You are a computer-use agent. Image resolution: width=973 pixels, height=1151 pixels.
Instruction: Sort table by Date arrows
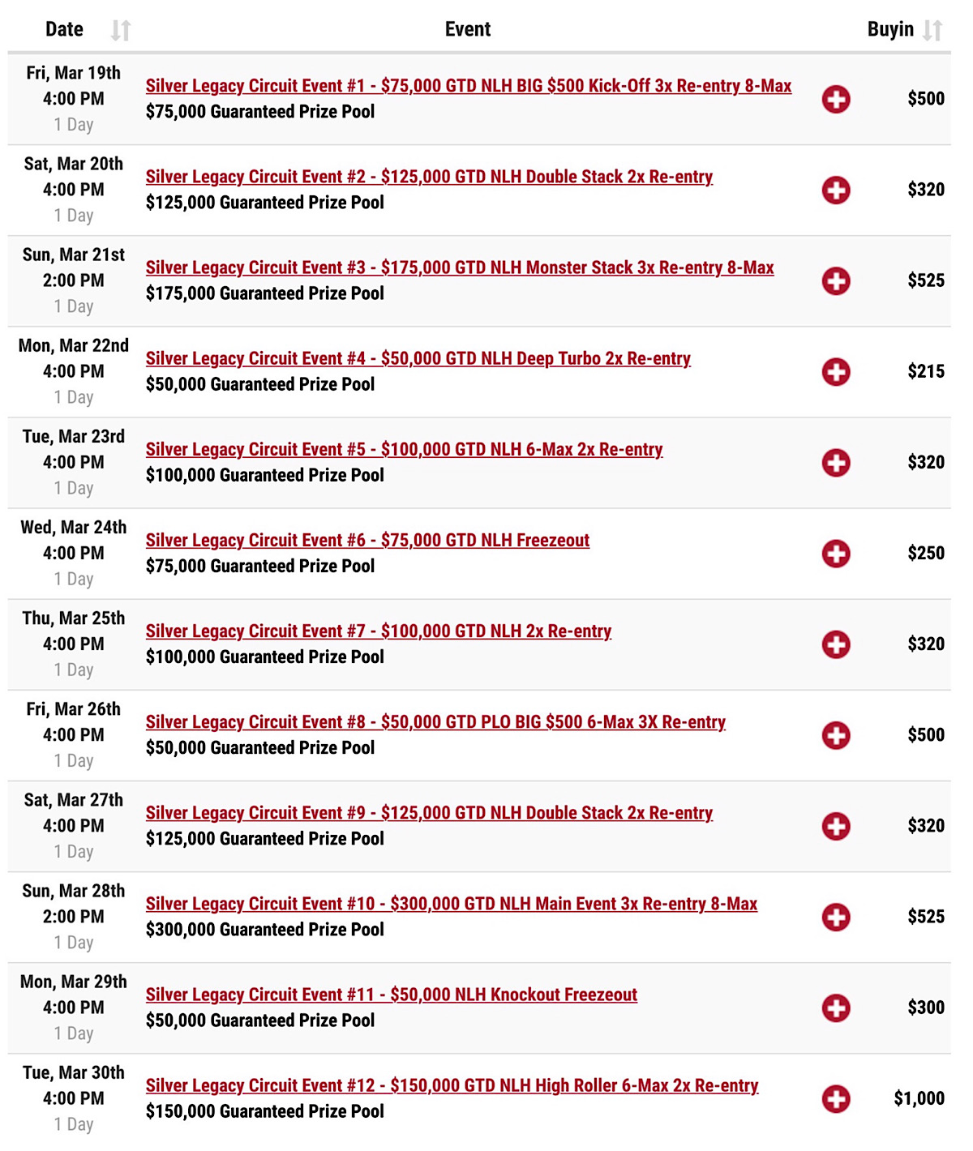pyautogui.click(x=121, y=30)
